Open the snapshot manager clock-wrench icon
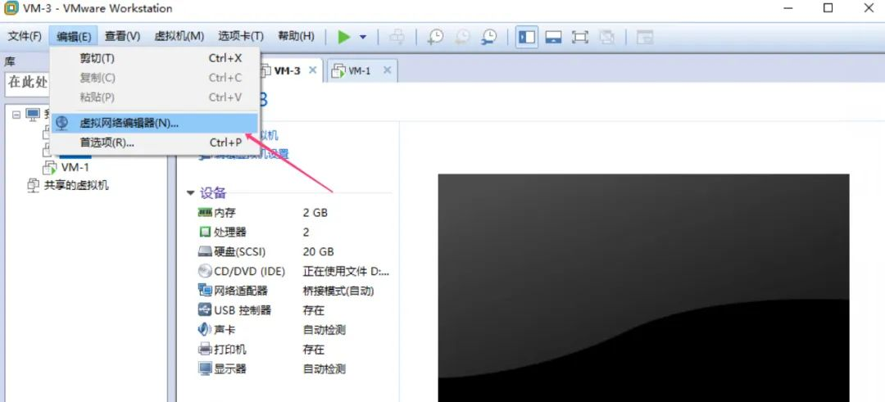 [488, 37]
